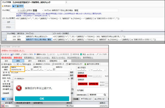Click the red 容器発送 無 button
Screen dimensions: 165x108
[82, 76]
